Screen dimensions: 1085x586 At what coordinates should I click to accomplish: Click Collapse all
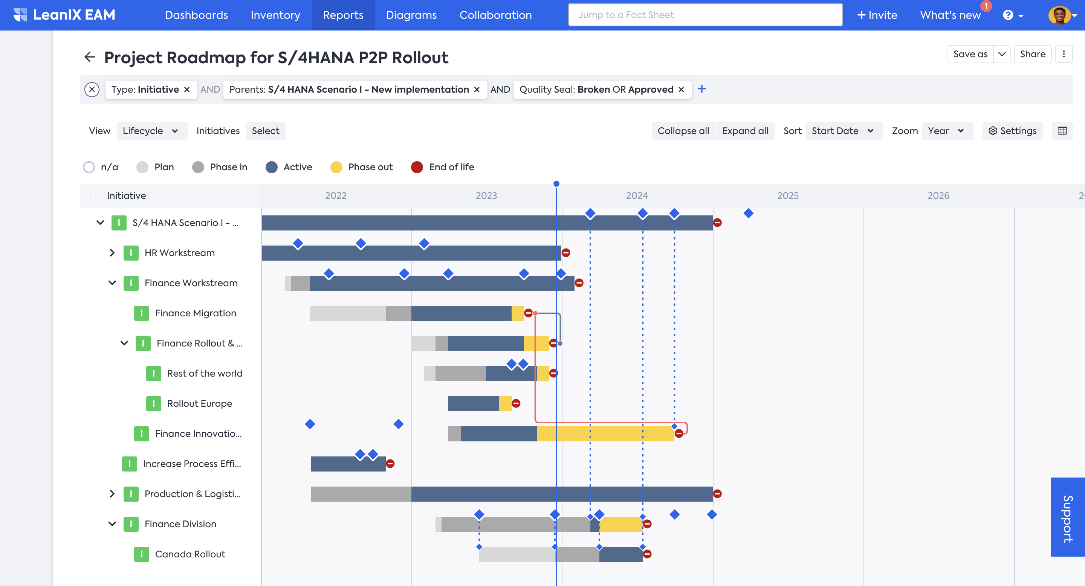[683, 131]
